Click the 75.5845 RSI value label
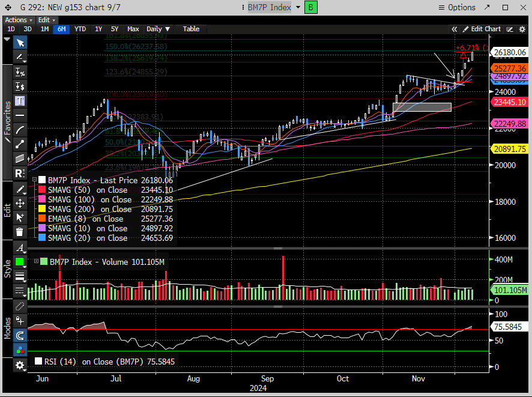Viewport: 532px width, 397px height. (x=509, y=327)
